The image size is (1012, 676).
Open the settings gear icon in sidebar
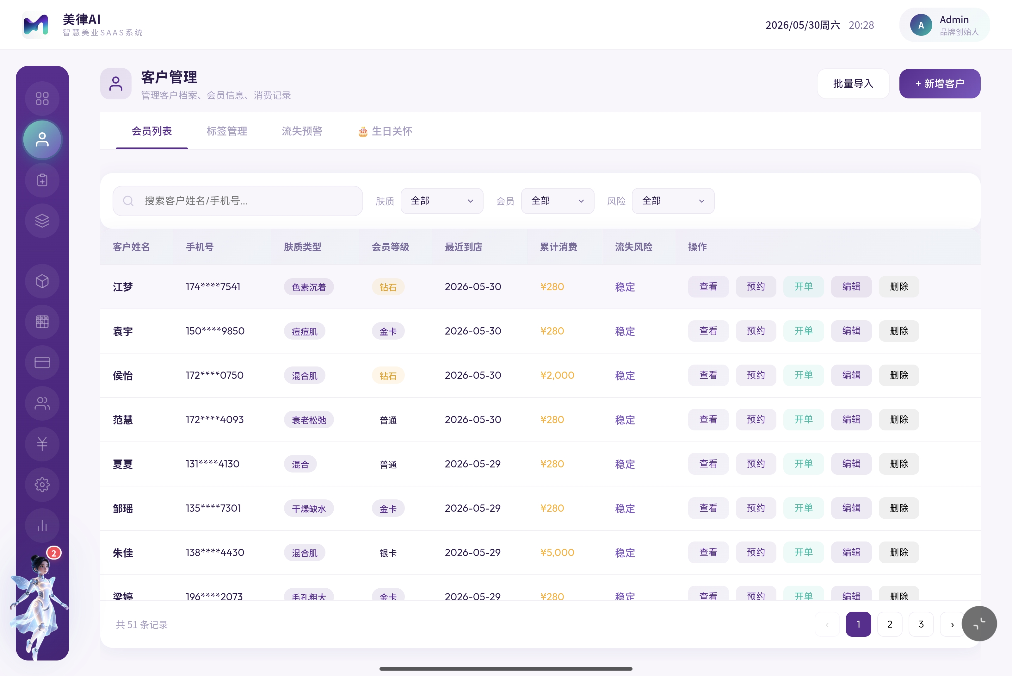click(42, 485)
